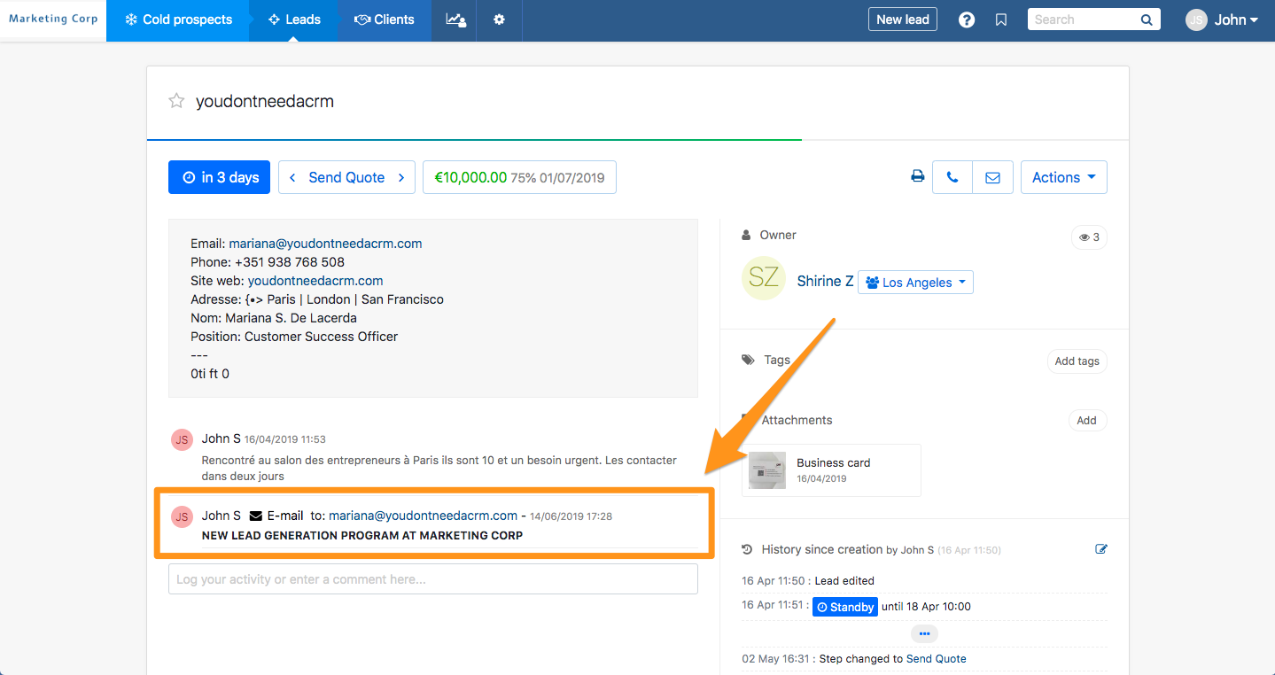Toggle the watchers eye badge
1275x675 pixels.
pos(1089,237)
